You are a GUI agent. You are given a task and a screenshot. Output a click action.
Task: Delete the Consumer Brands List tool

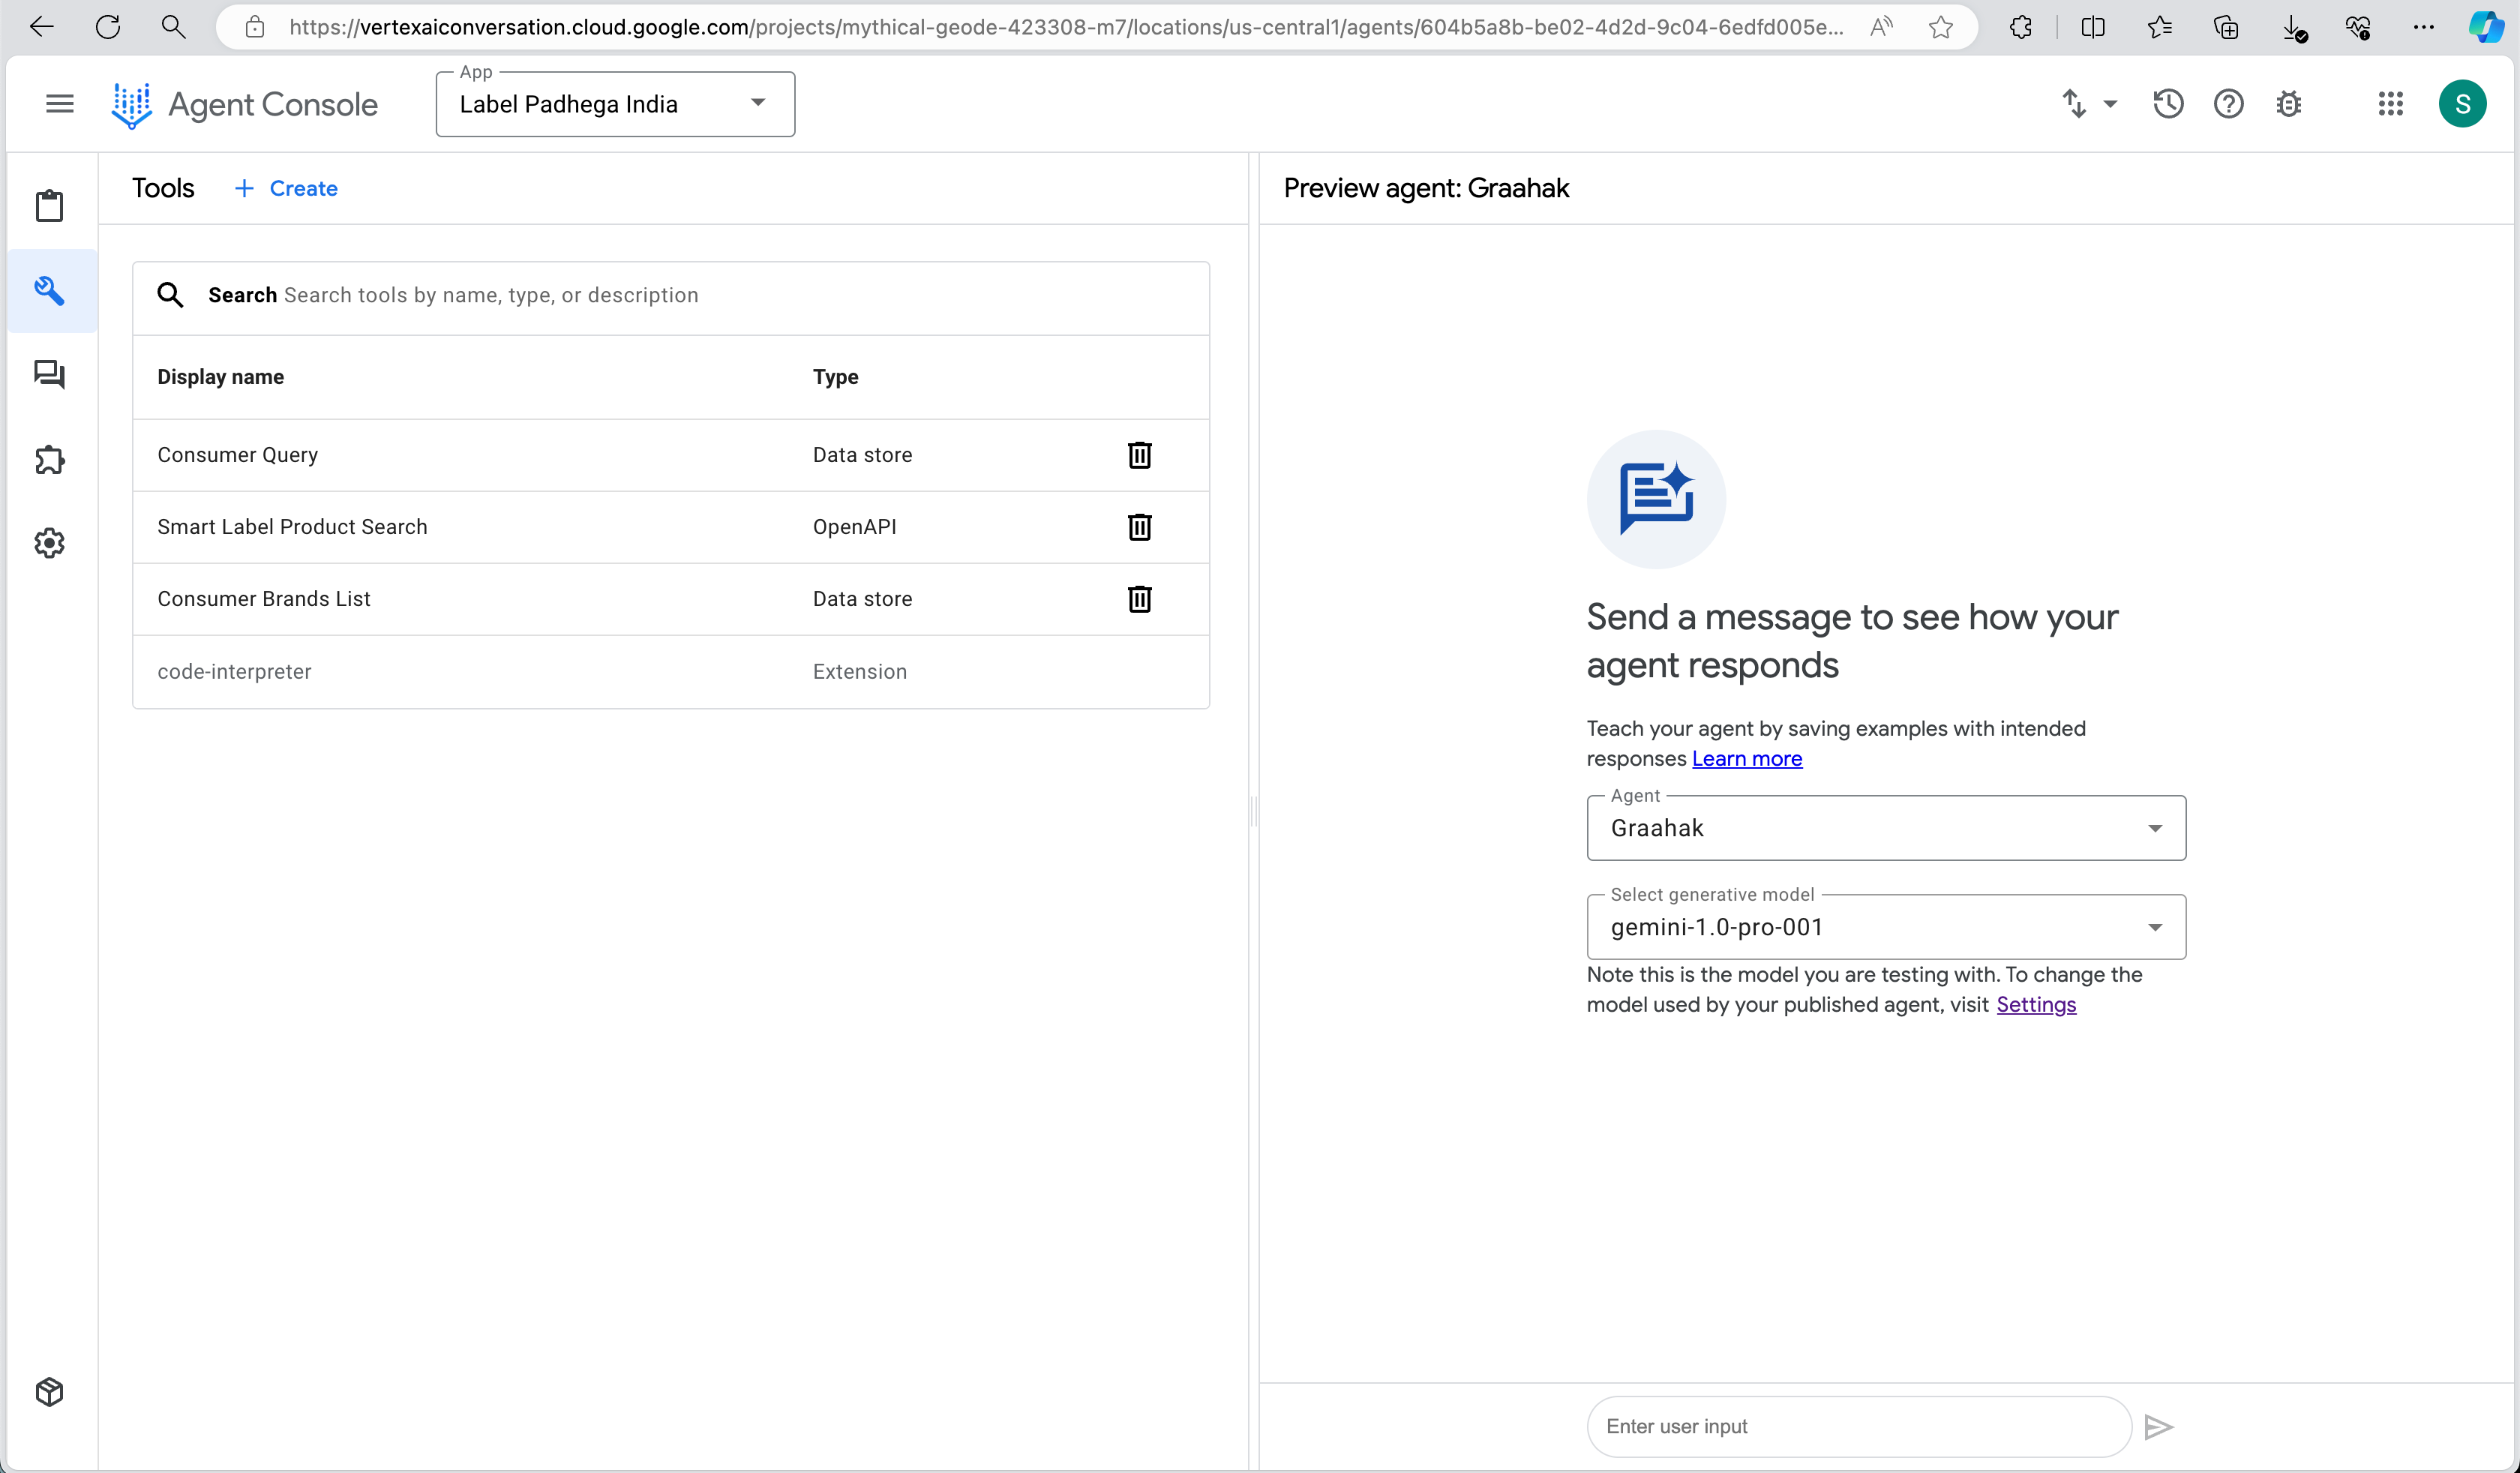(1139, 599)
